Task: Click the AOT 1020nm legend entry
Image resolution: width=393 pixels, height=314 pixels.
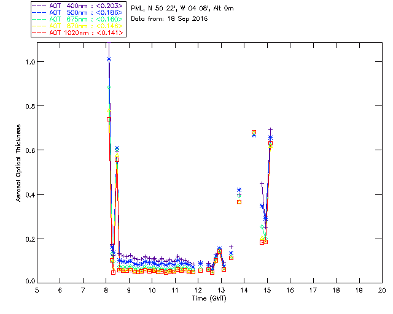Action: coord(77,33)
